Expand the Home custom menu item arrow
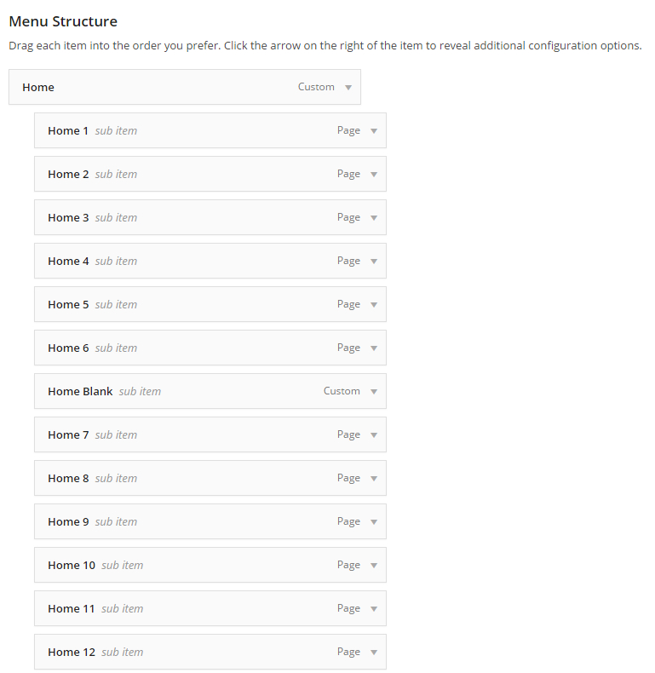Image resolution: width=655 pixels, height=673 pixels. [348, 88]
